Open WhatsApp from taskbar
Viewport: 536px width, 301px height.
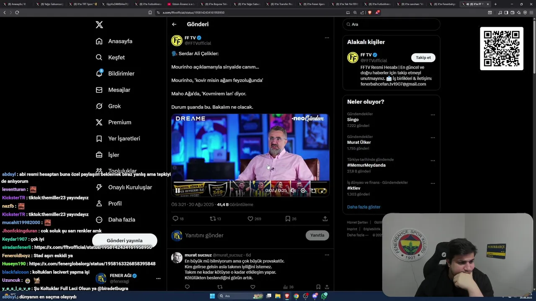coord(325,296)
